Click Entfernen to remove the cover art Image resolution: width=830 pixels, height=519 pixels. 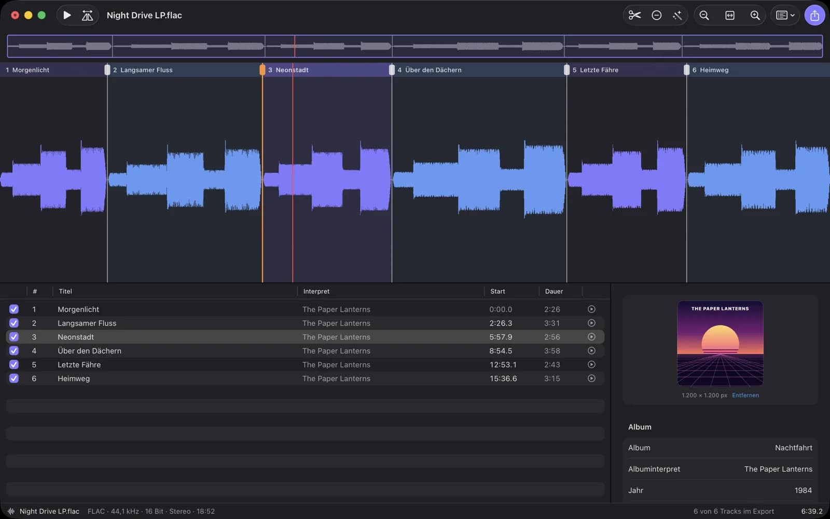click(745, 395)
